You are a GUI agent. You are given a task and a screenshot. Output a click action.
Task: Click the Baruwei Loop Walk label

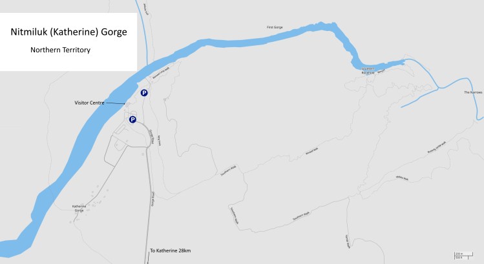161,72
